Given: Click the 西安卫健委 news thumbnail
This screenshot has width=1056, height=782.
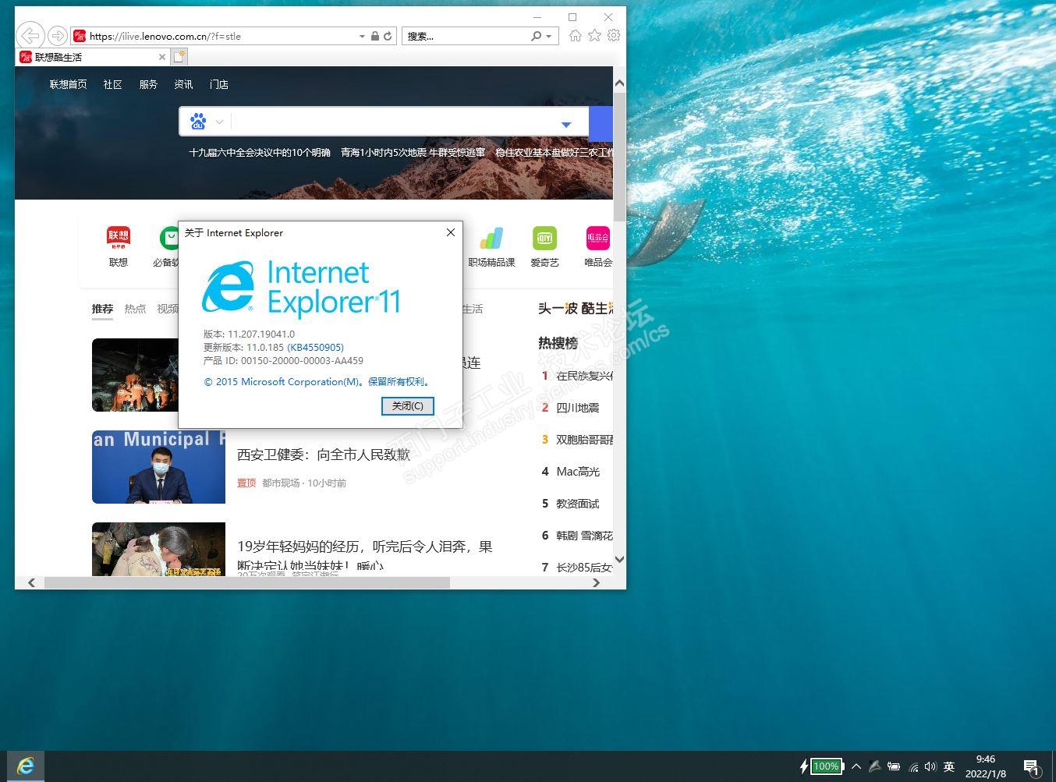Looking at the screenshot, I should pyautogui.click(x=158, y=467).
